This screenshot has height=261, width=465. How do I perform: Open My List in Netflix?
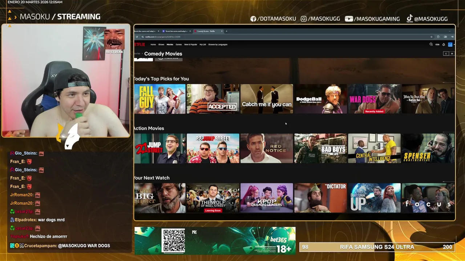203,45
